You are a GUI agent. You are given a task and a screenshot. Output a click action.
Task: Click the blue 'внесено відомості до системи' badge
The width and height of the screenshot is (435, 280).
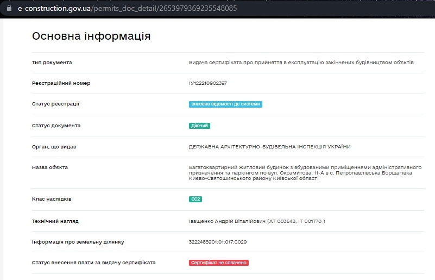[x=225, y=104]
